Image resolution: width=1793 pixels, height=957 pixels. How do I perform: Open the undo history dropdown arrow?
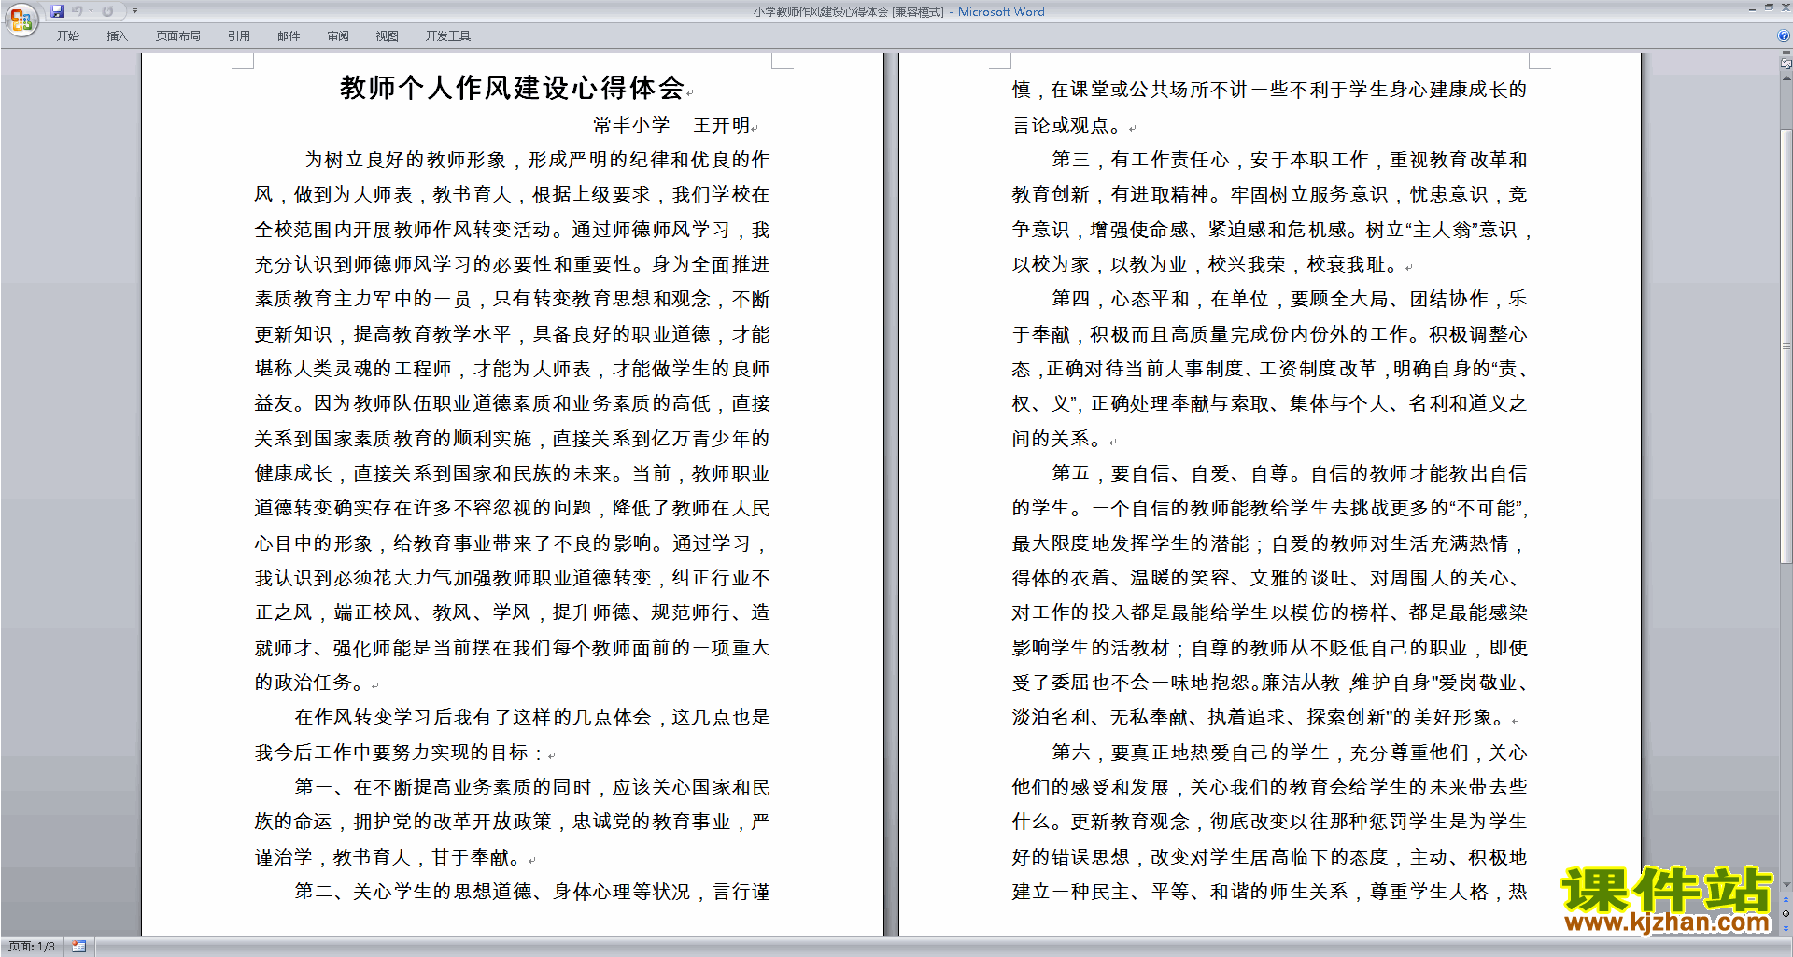coord(91,11)
